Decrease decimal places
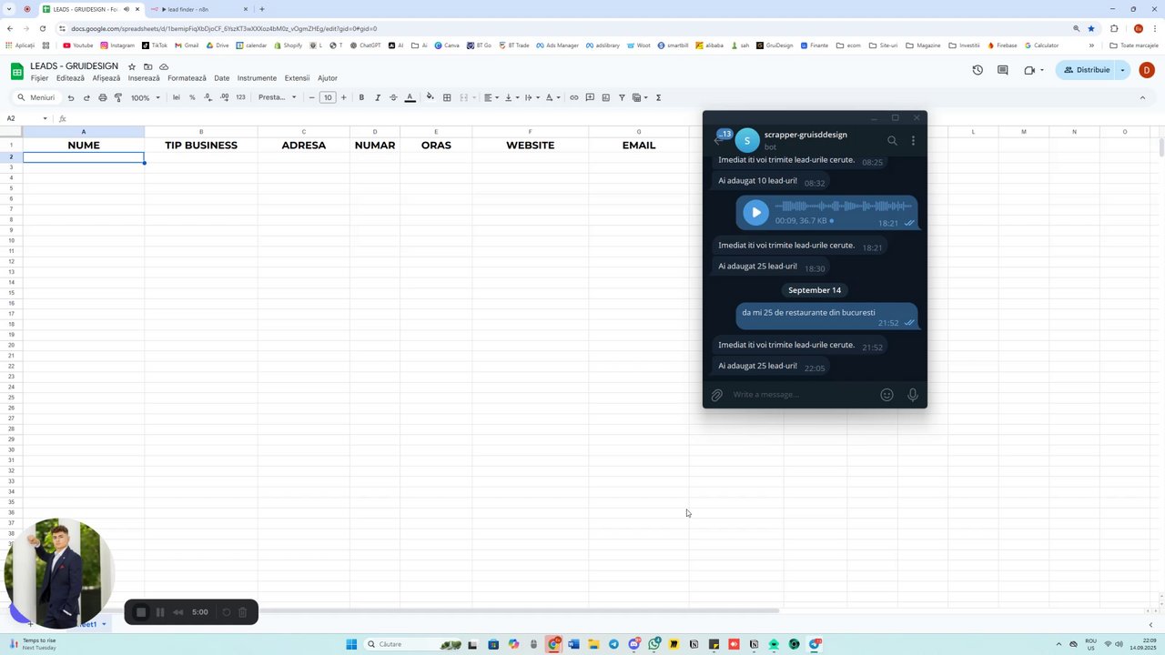The width and height of the screenshot is (1165, 655). pos(208,97)
